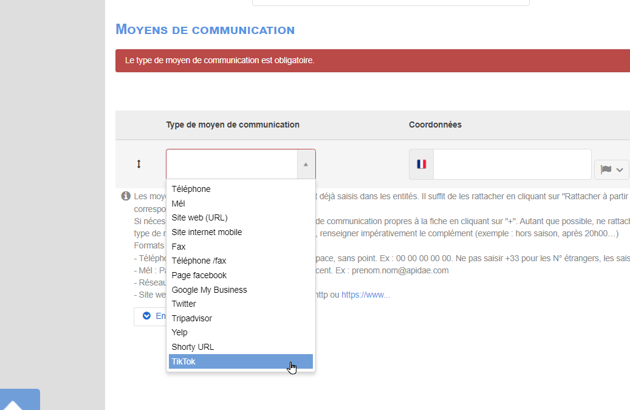
Task: Click the French flag icon
Action: [422, 164]
